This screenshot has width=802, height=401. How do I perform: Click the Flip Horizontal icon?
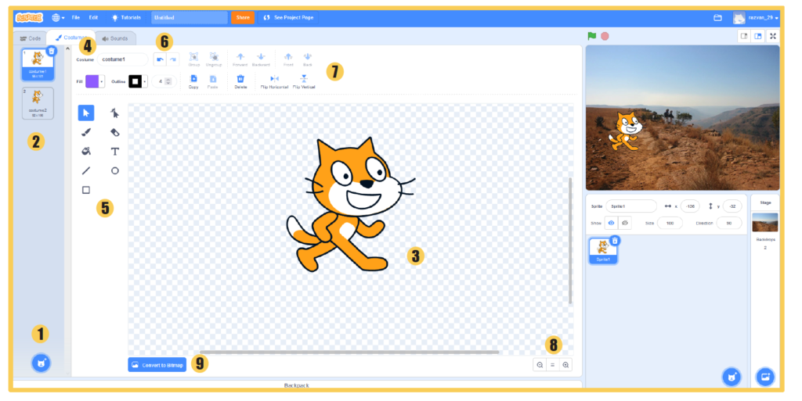coord(274,79)
